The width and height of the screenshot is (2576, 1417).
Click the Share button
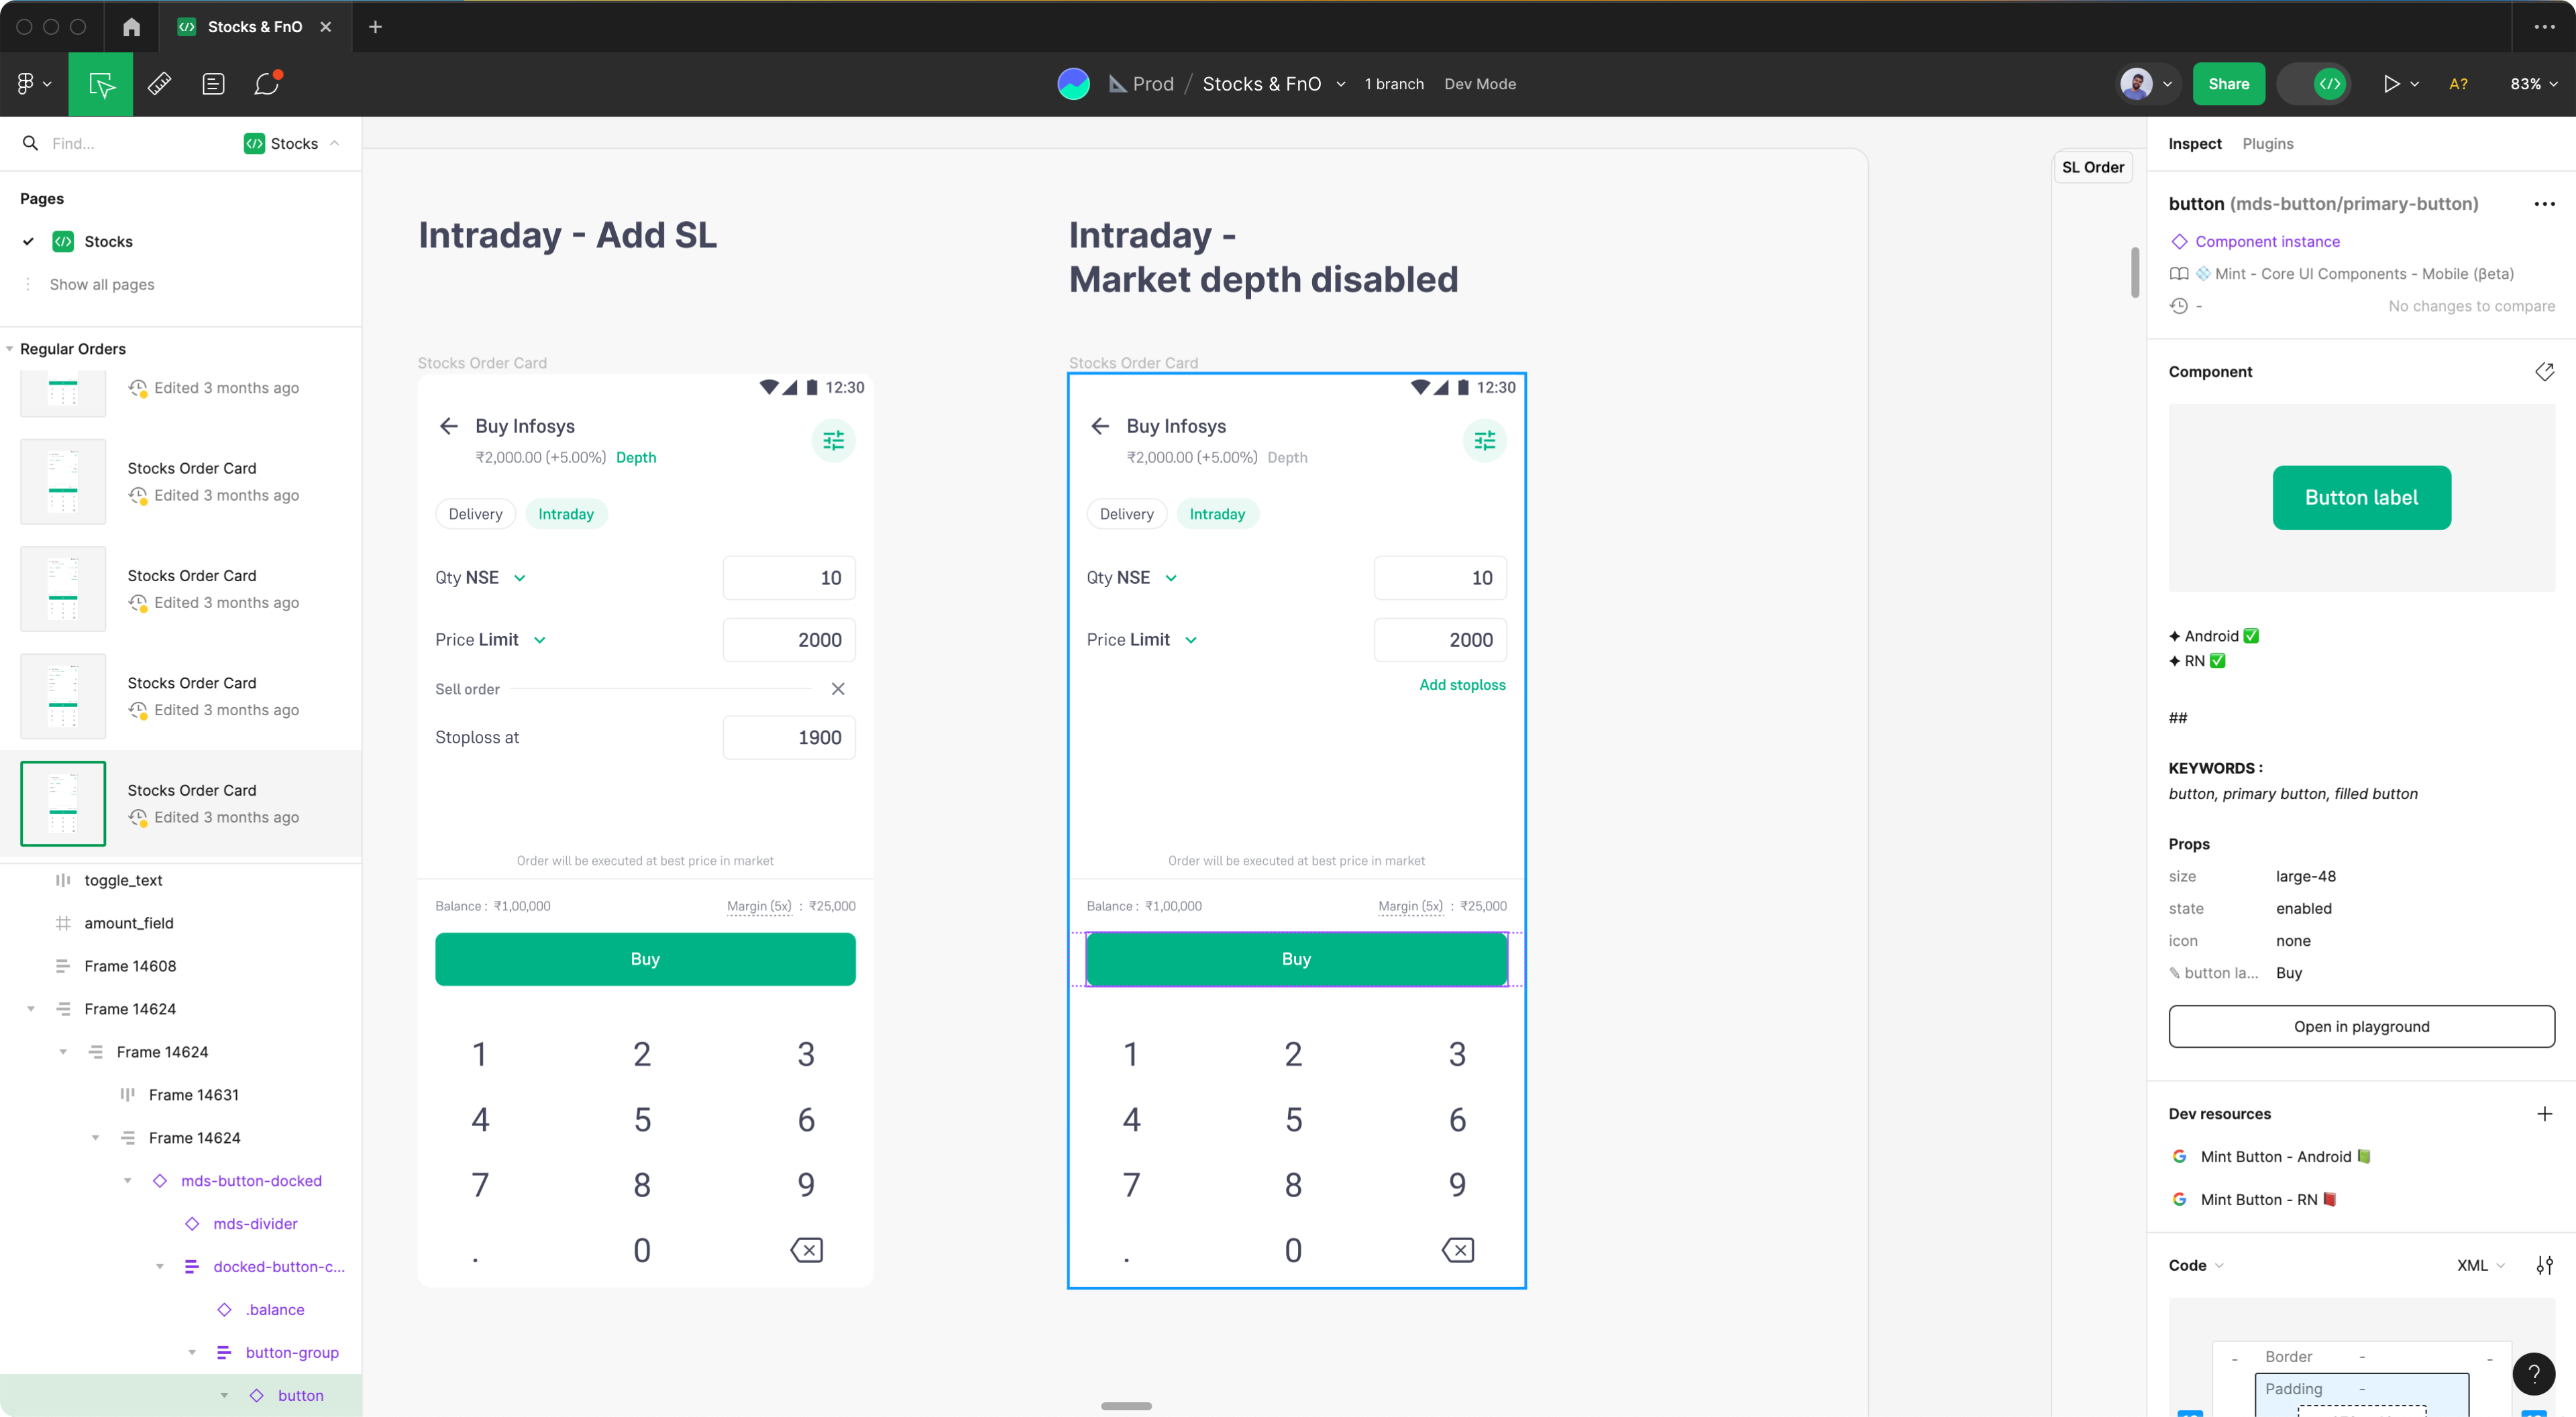2228,84
